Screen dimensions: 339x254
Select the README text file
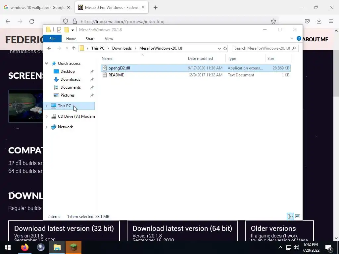click(x=195, y=75)
